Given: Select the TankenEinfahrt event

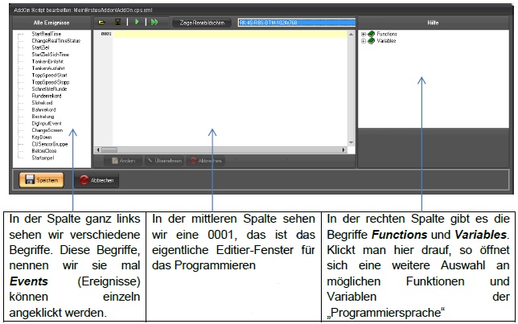Looking at the screenshot, I should 47,61.
